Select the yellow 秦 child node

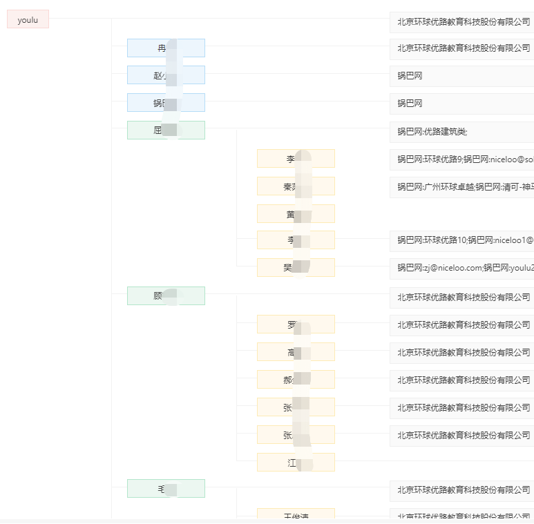pos(295,186)
